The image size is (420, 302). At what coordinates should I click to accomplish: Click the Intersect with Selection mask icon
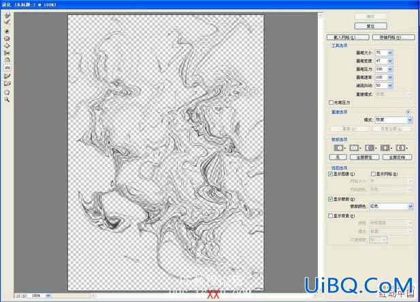click(385, 148)
